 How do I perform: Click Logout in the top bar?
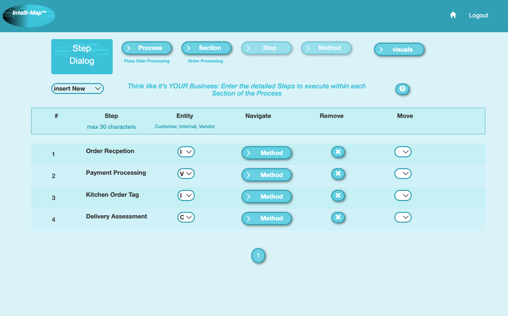[478, 15]
